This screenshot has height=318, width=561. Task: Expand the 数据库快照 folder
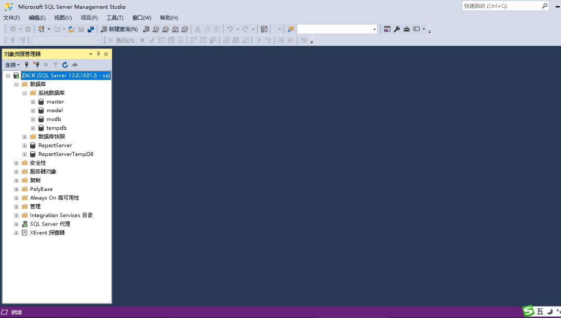[25, 137]
